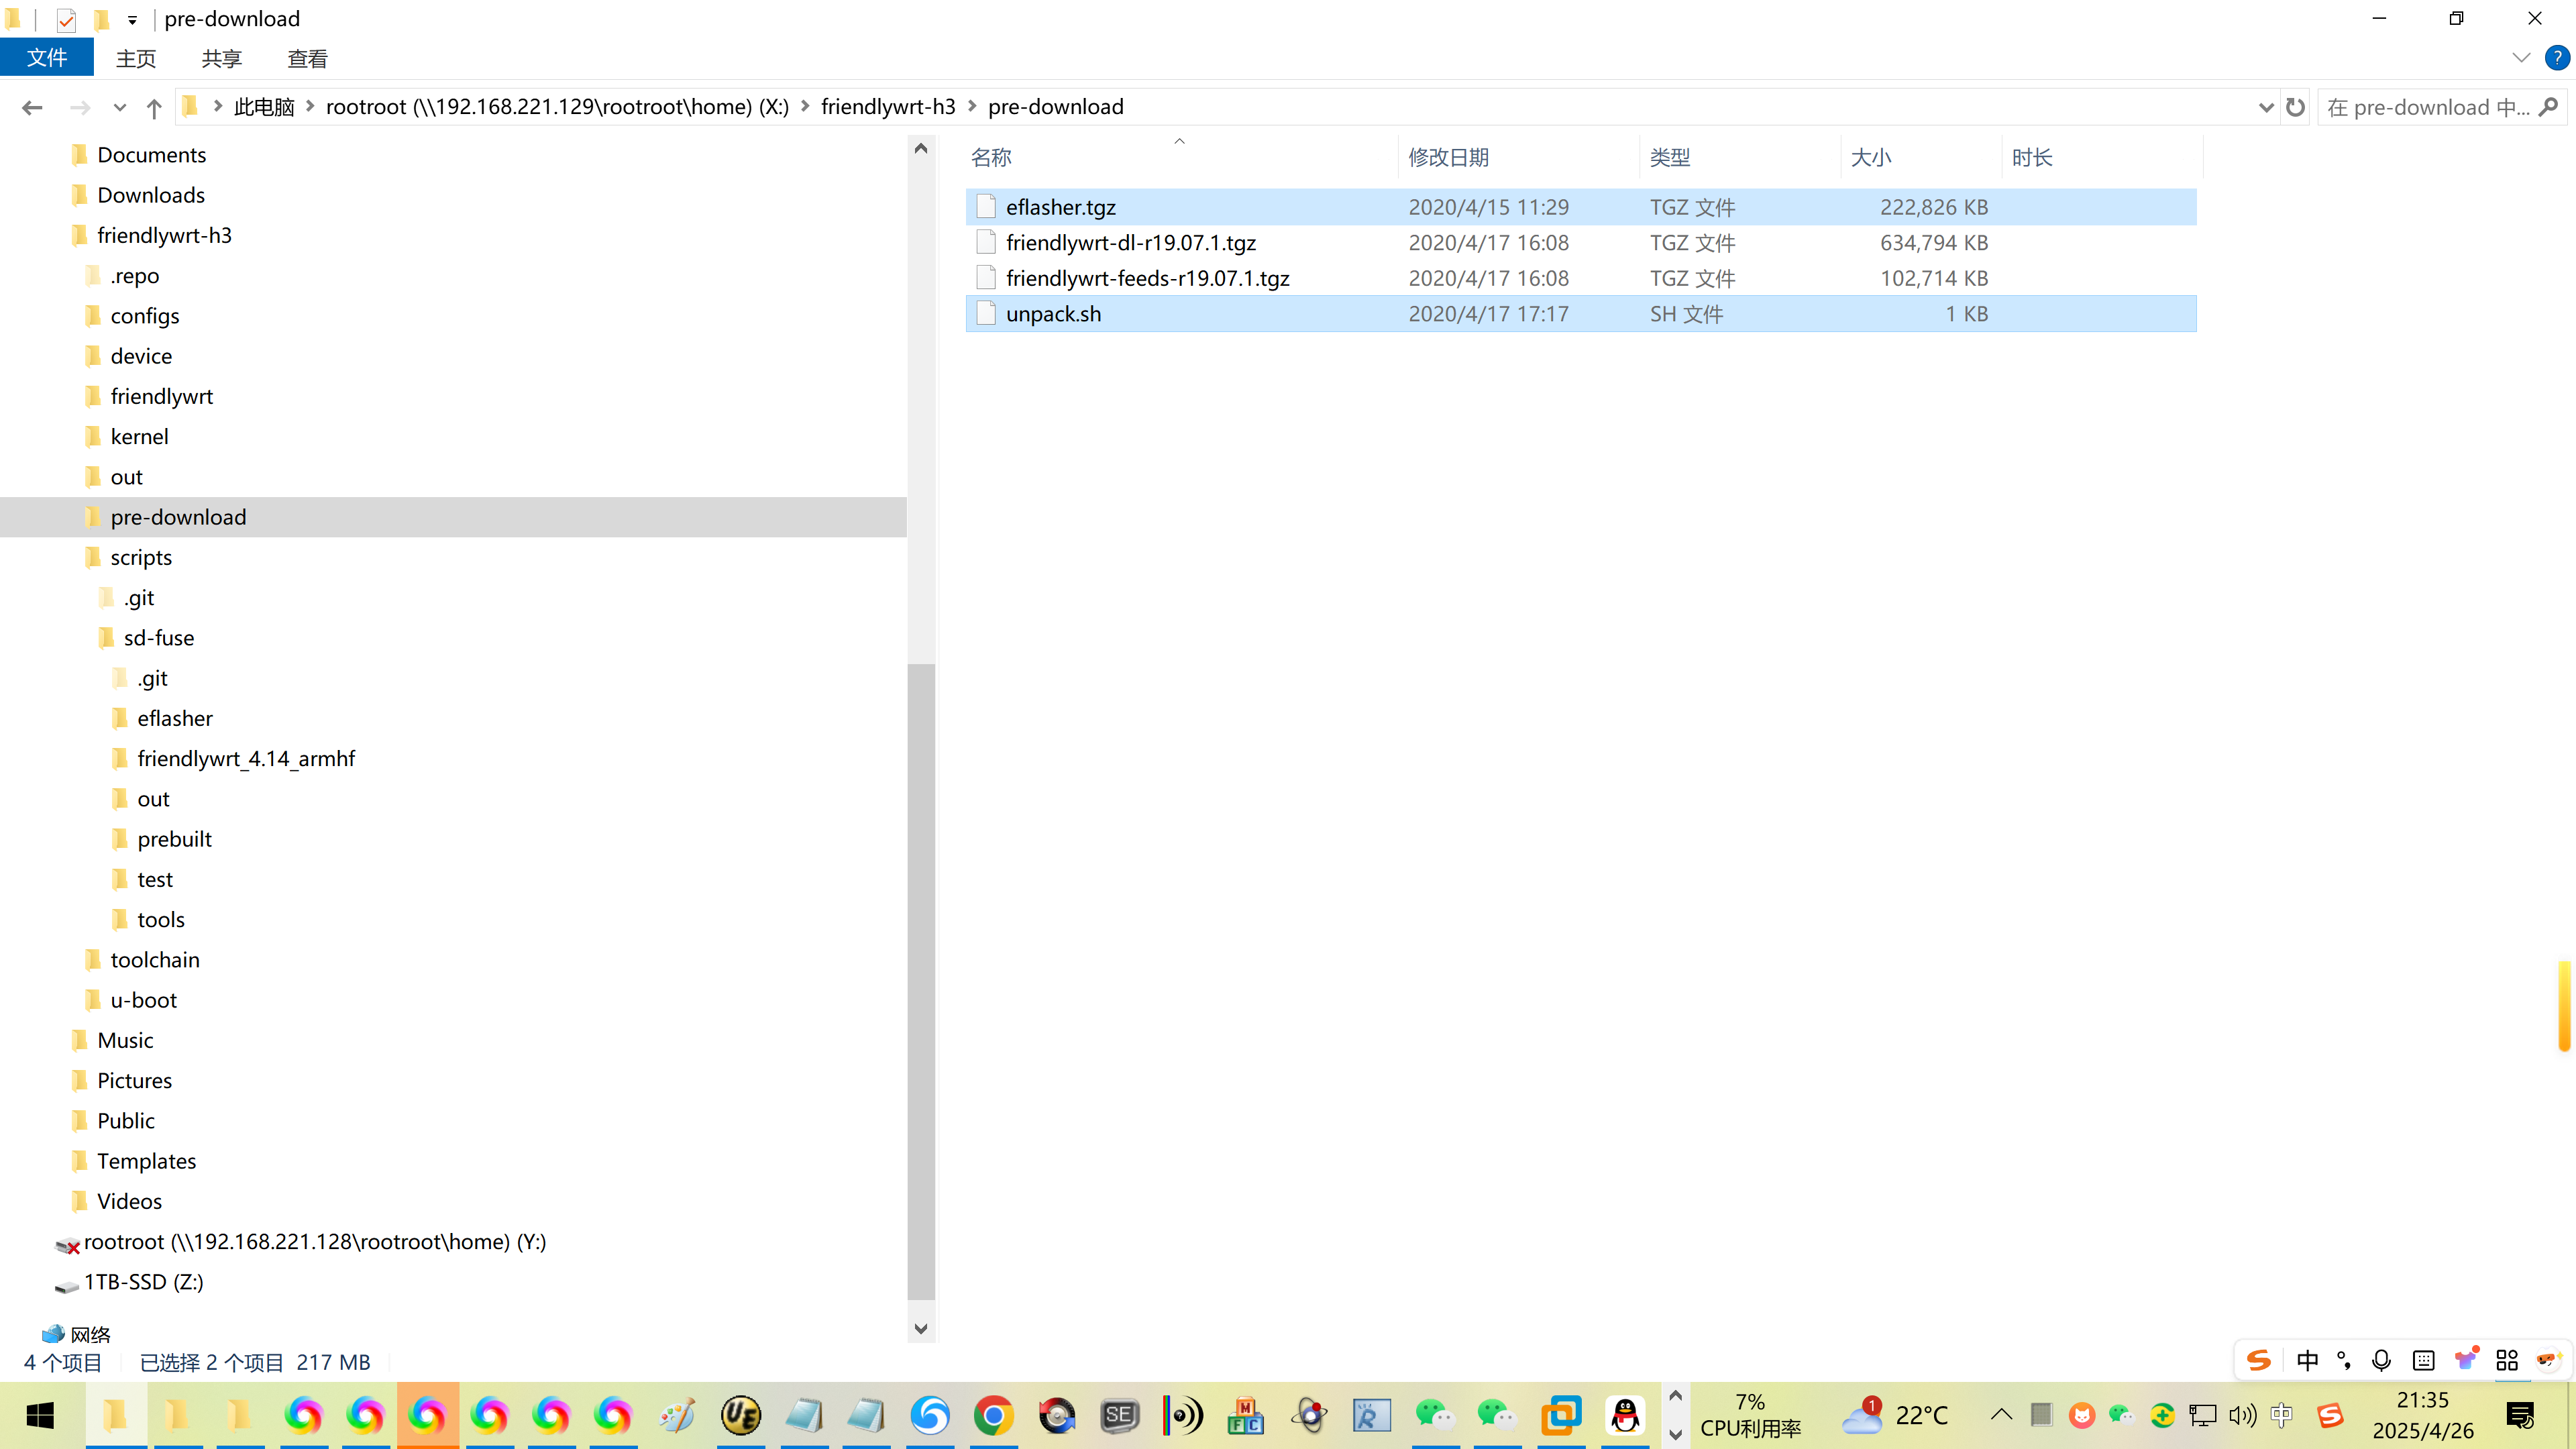Screen dimensions: 2576x1449
Task: Sort by the 修改日期 column header
Action: (x=1448, y=157)
